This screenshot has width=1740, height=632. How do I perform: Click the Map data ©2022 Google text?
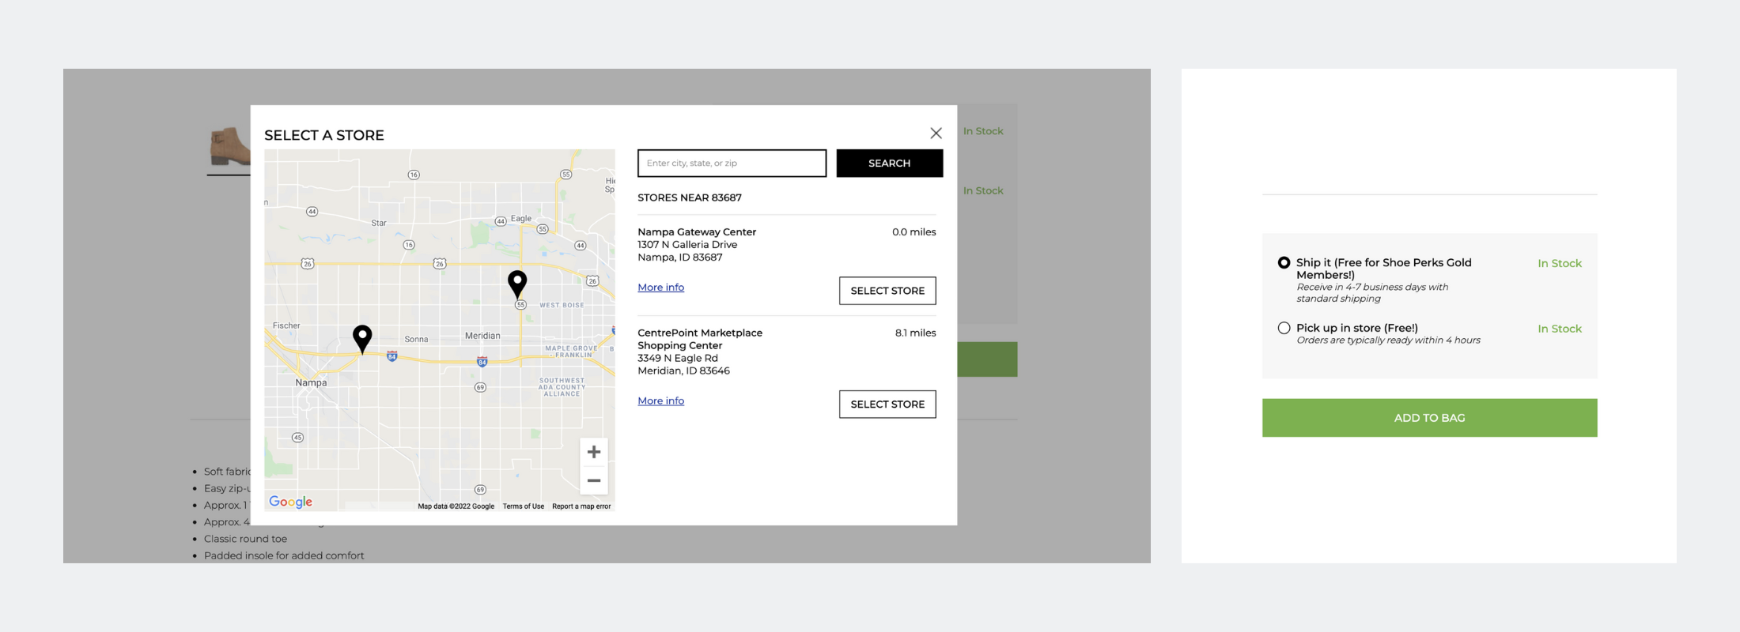coord(456,506)
